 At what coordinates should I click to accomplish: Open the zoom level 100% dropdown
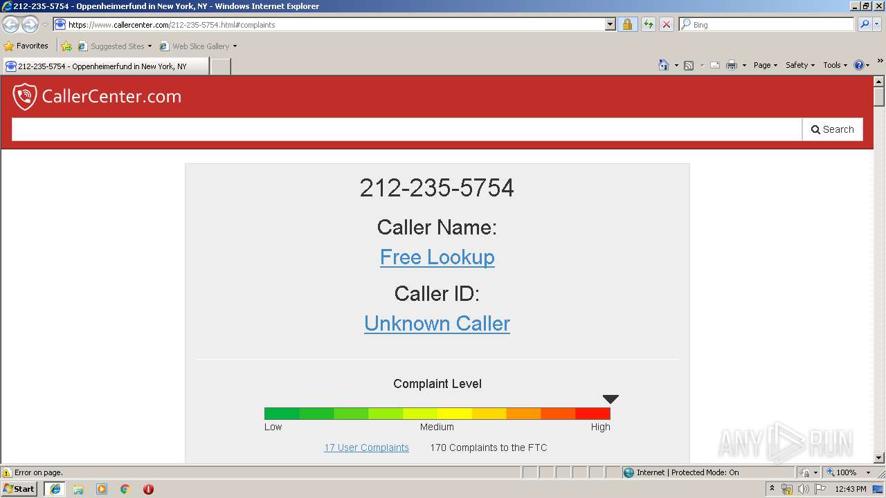coord(869,472)
